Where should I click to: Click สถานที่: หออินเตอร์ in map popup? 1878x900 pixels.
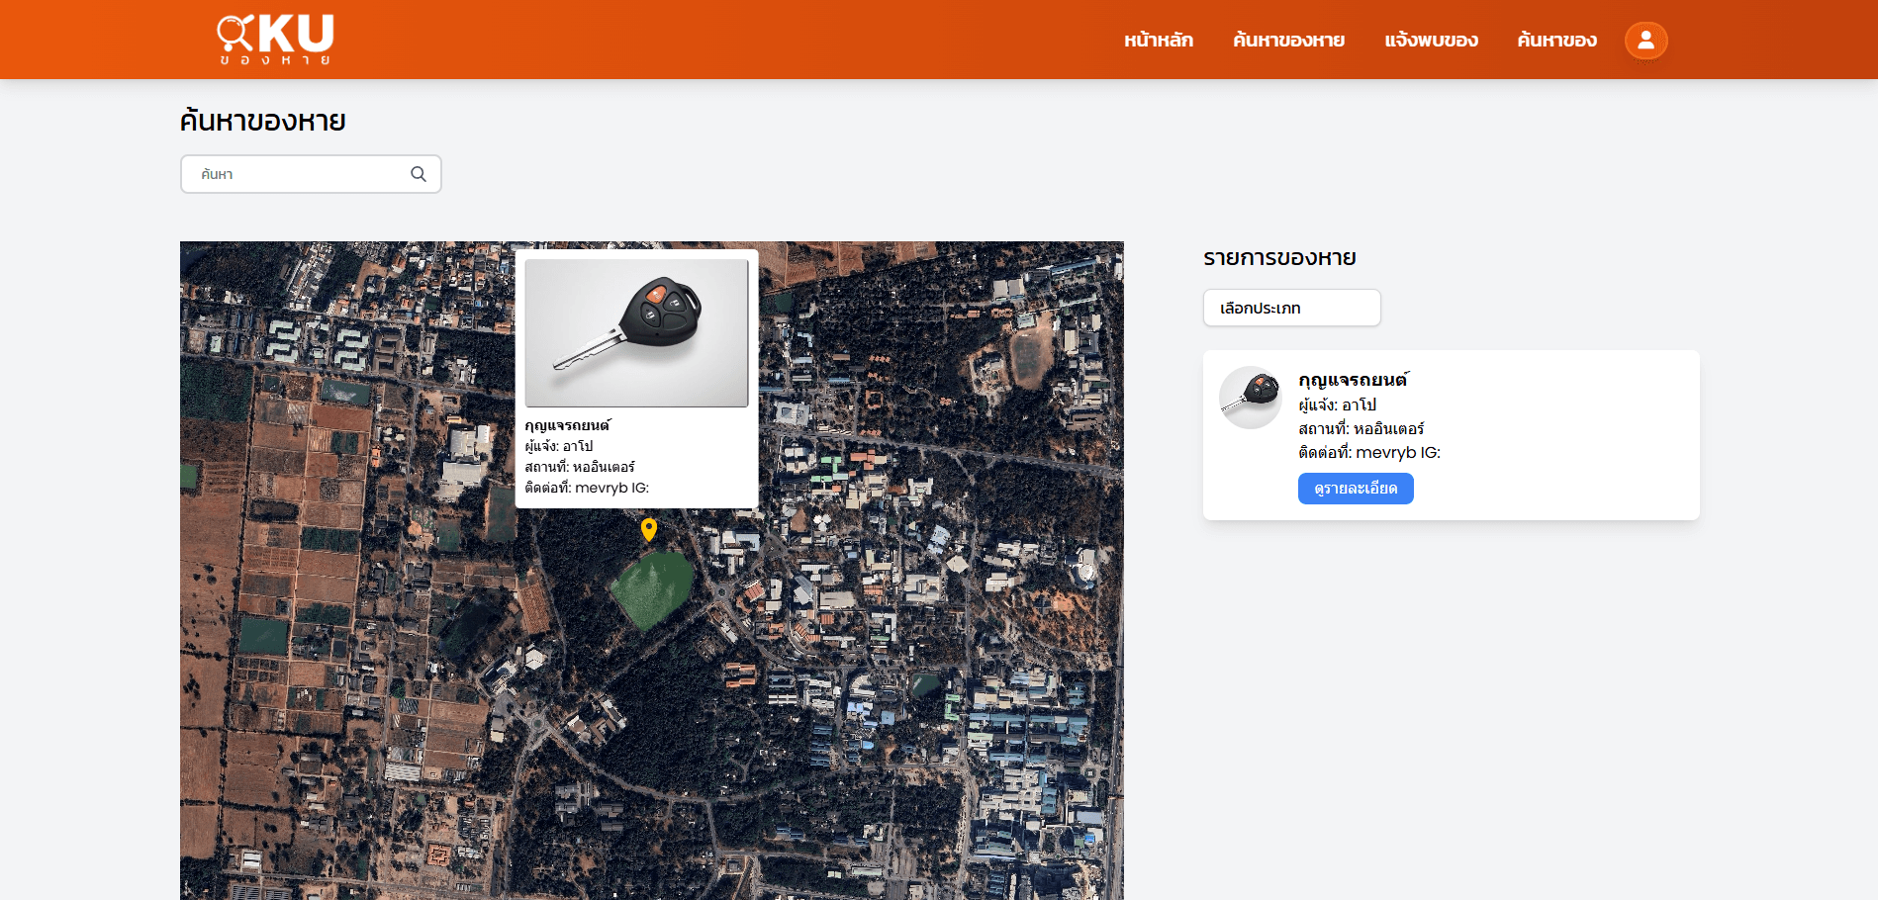(x=580, y=467)
